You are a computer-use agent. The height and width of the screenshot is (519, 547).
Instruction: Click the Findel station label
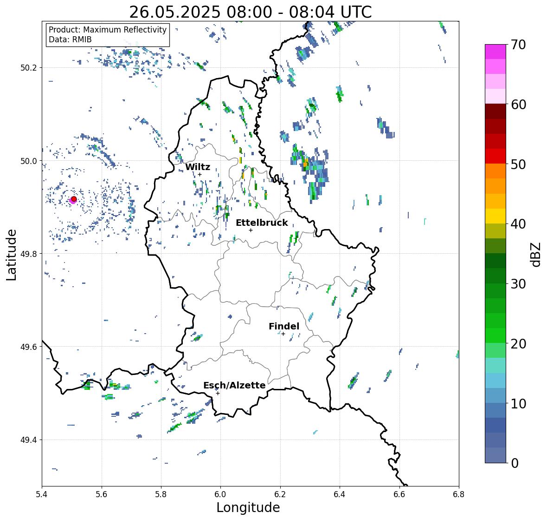coord(284,326)
